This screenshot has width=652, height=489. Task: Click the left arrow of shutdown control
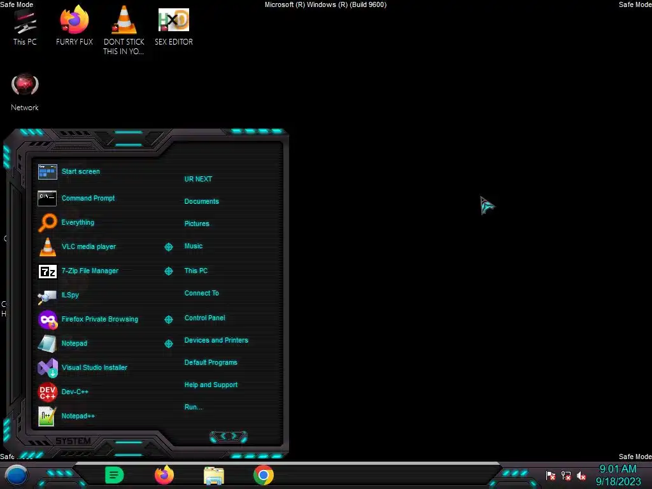coord(222,436)
